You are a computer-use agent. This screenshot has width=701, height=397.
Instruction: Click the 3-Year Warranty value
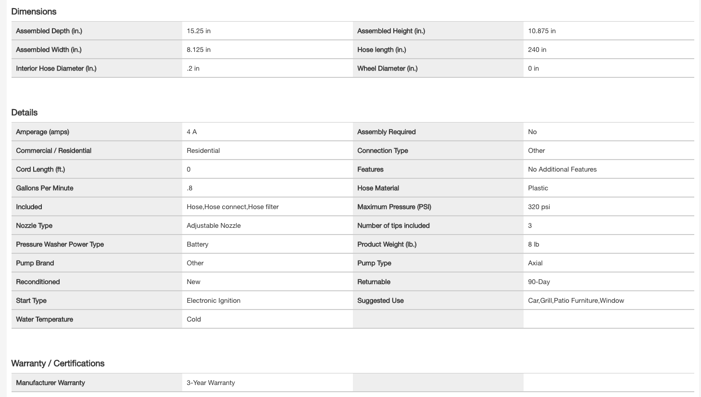pos(211,383)
